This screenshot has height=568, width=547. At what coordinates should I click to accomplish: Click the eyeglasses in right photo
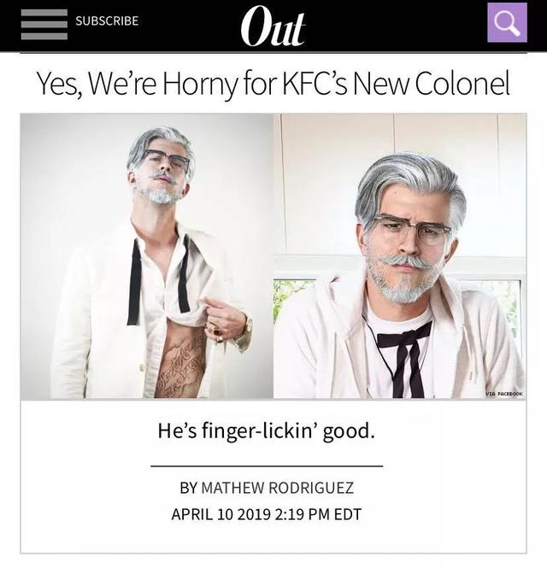coord(411,228)
